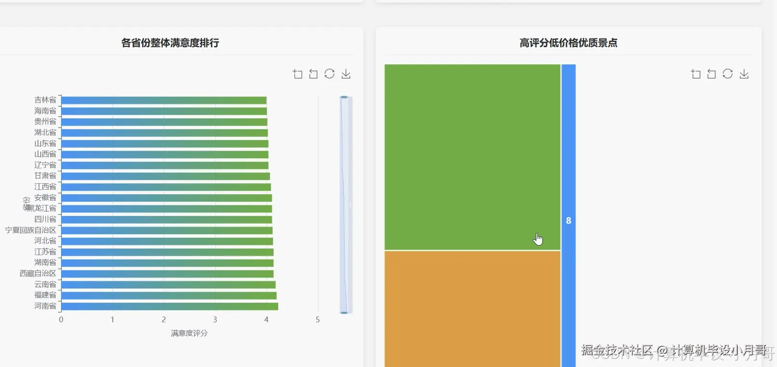Enable data zoom on the treemap chart
Screen dimensions: 777x367
(695, 74)
